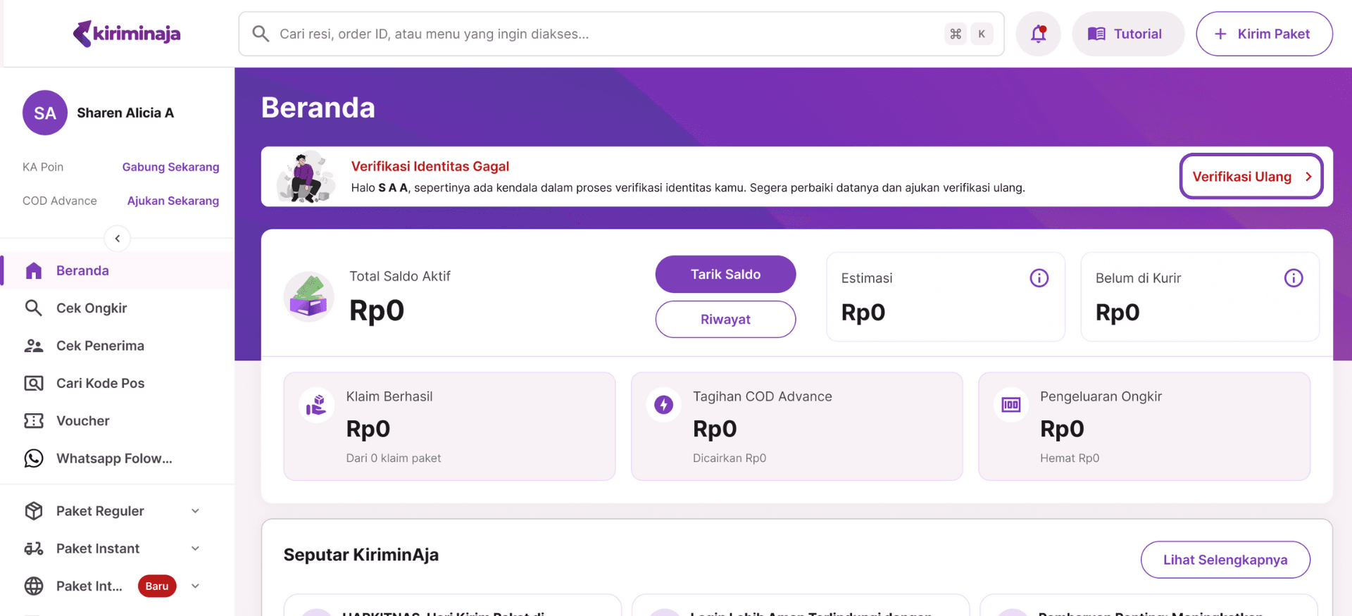Click the Whatsapp Follow-up icon

(x=34, y=458)
